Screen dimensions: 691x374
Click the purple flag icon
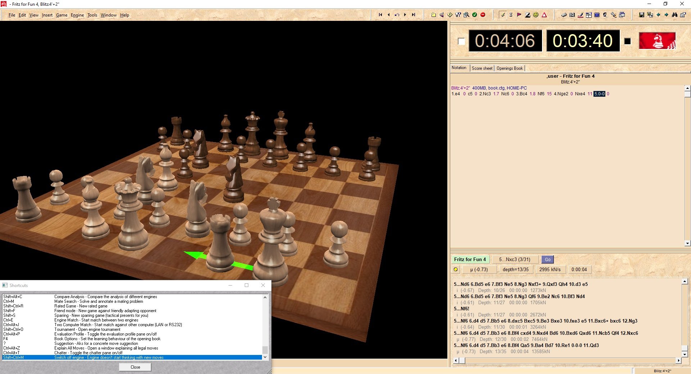[519, 15]
